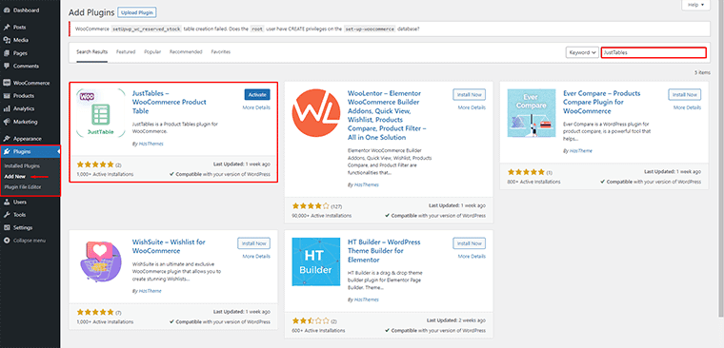Screen dimensions: 724x348
Task: Click the Collapse menu arrow icon
Action: (x=7, y=241)
